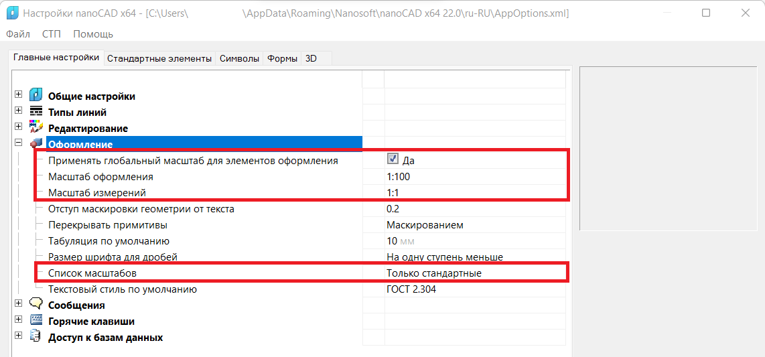
Task: Collapse the Оформление tree node
Action: (x=18, y=143)
